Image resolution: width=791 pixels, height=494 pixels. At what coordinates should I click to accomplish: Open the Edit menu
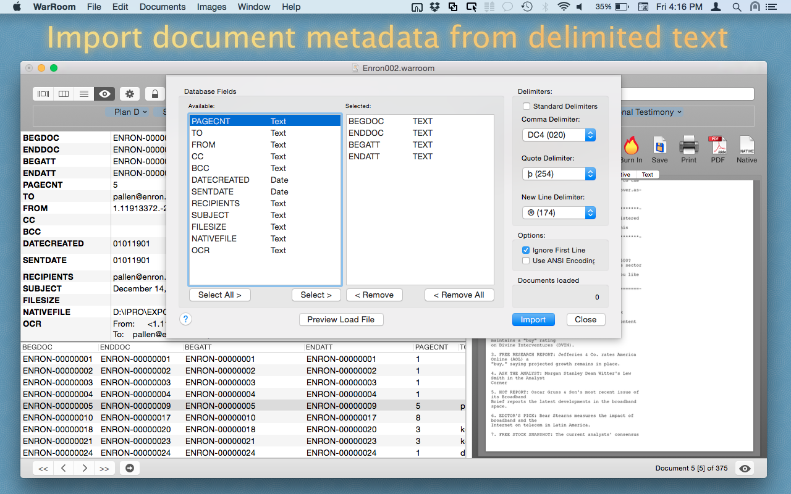click(121, 7)
